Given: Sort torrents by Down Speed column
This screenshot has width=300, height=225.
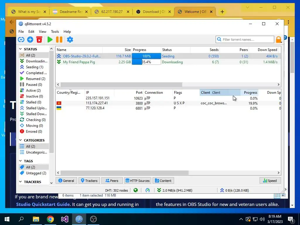Looking at the screenshot, I should pos(264,50).
